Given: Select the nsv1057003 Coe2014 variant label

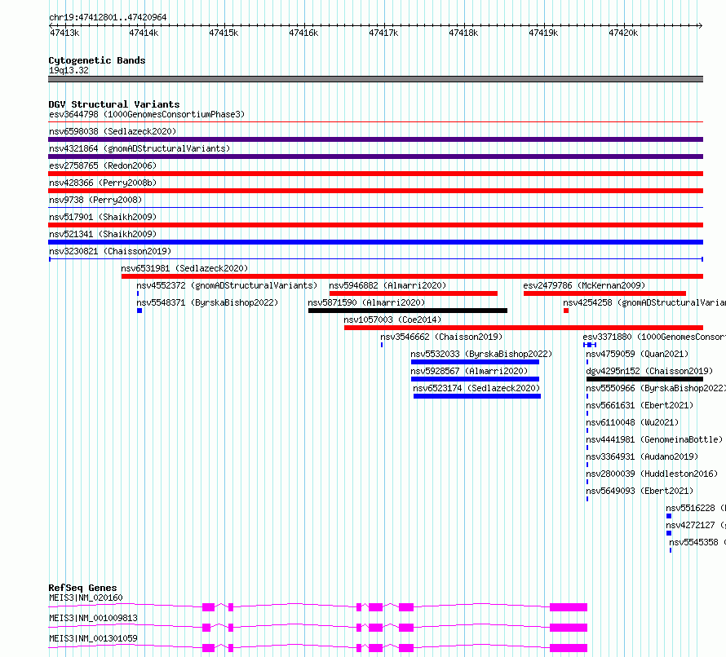Looking at the screenshot, I should (392, 320).
